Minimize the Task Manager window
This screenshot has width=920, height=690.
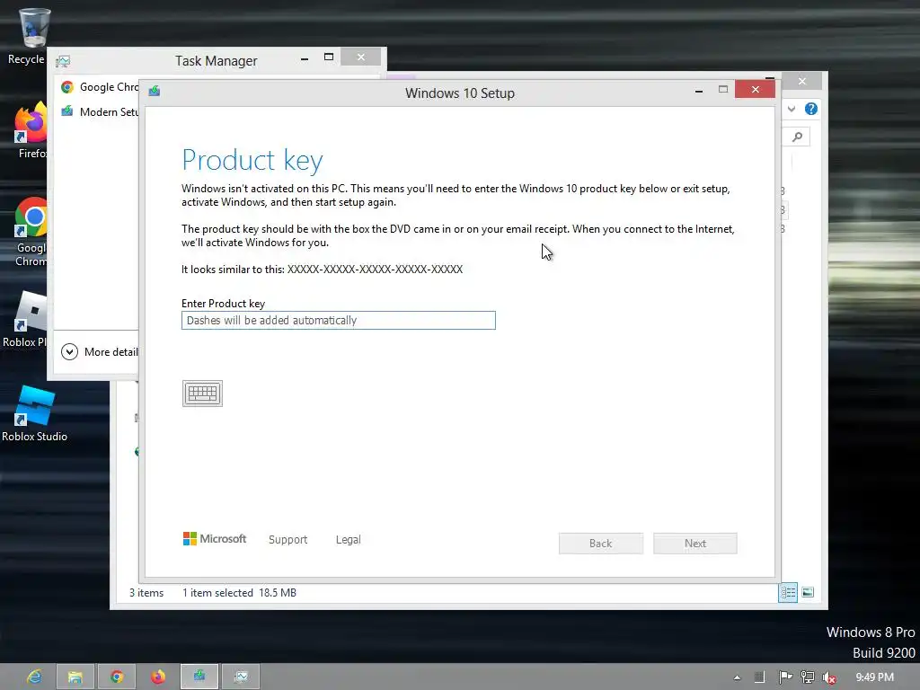click(x=305, y=58)
